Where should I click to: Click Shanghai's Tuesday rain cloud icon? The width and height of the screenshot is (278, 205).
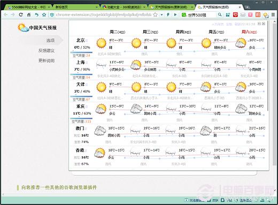[102, 64]
